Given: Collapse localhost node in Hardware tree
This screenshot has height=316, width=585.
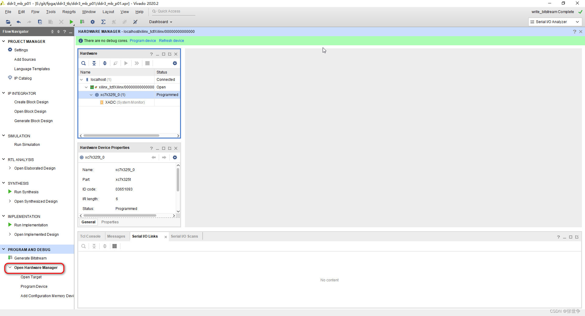Looking at the screenshot, I should click(x=82, y=80).
